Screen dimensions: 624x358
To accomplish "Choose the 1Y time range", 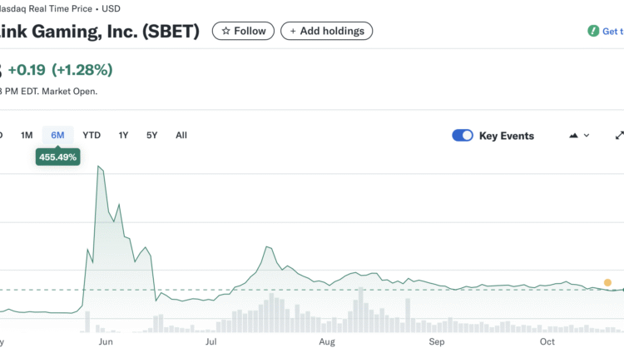I will point(123,135).
